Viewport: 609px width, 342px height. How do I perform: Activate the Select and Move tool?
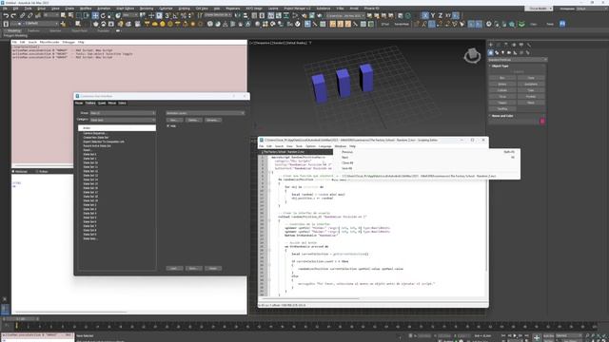95,15
